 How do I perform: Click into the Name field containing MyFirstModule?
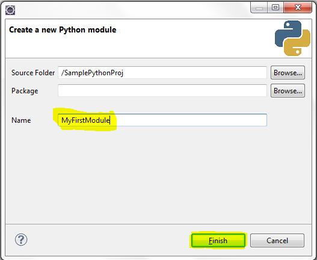pos(162,120)
